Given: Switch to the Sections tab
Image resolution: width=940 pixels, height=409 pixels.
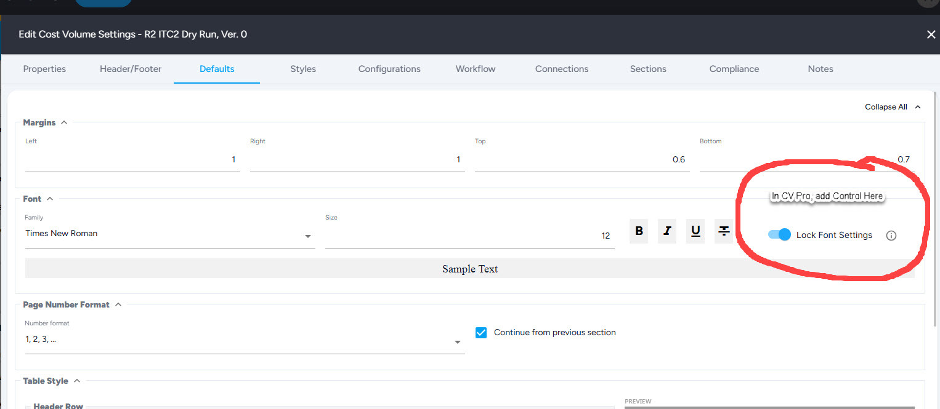Looking at the screenshot, I should [648, 69].
